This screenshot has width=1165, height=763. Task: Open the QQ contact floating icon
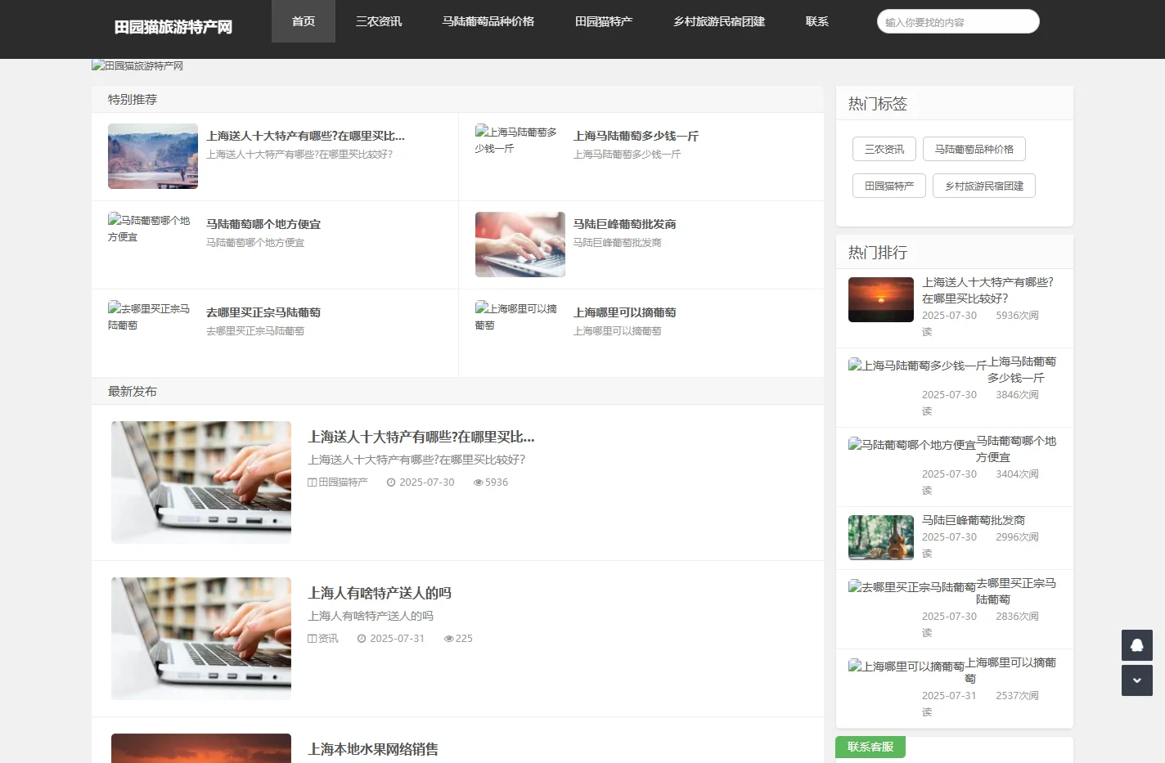pyautogui.click(x=1136, y=645)
